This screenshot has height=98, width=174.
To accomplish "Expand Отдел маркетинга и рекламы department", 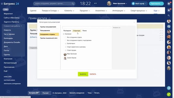I will pos(66,47).
